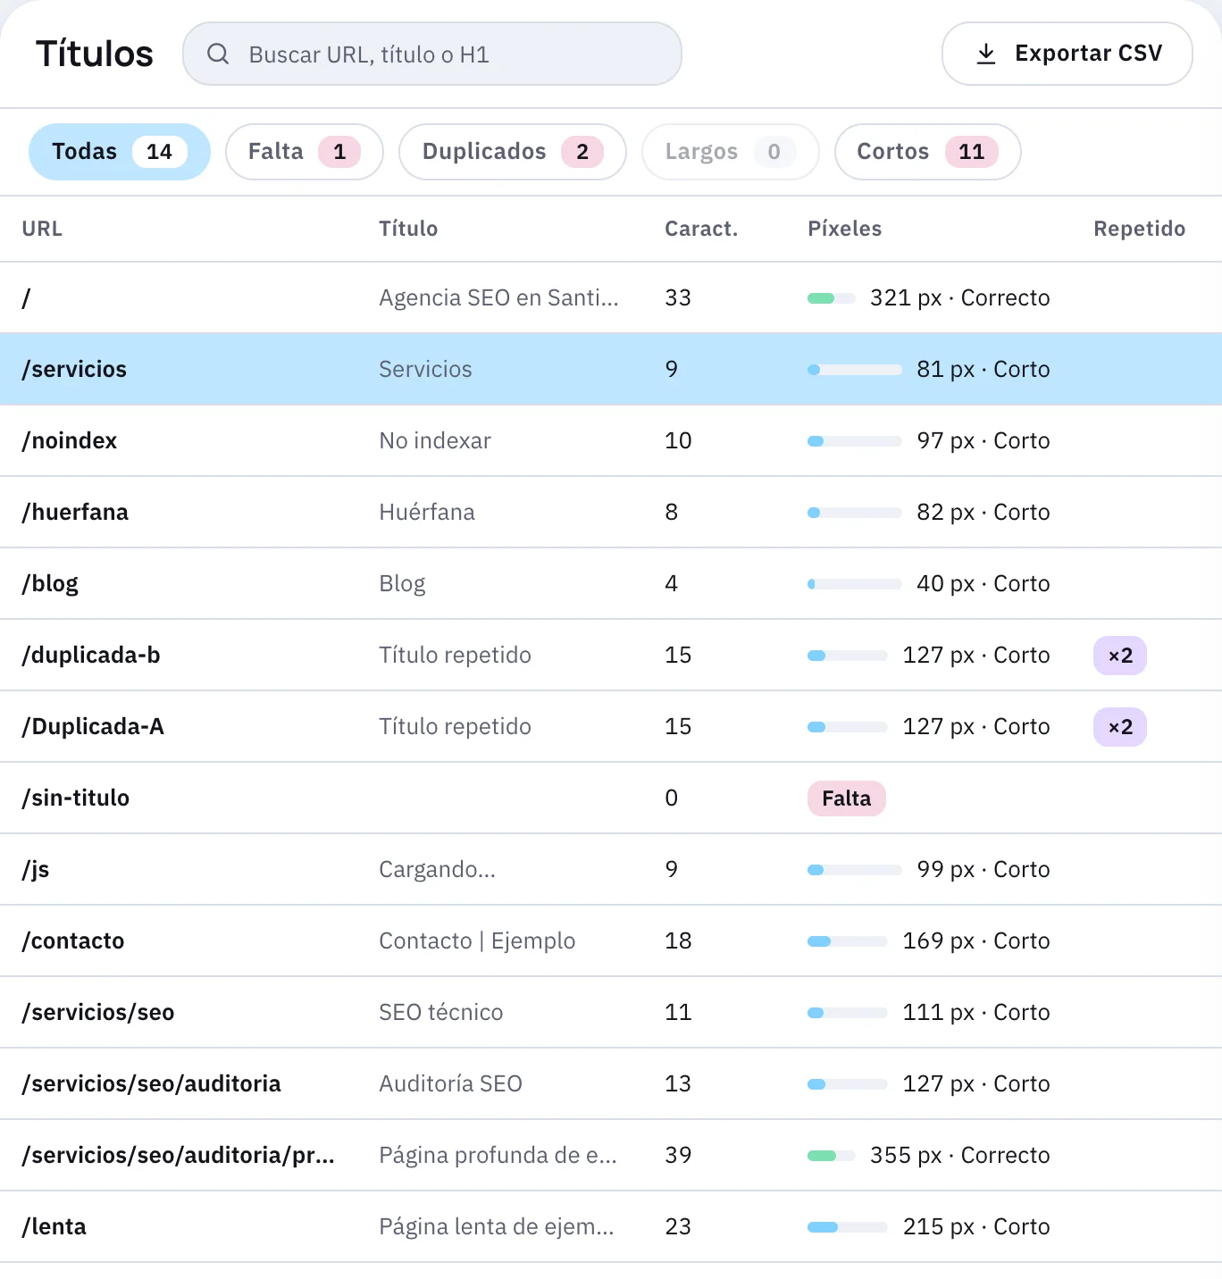Click the /servicios/seo/auditoria URL cell
Image resolution: width=1222 pixels, height=1279 pixels.
pyautogui.click(x=152, y=1084)
